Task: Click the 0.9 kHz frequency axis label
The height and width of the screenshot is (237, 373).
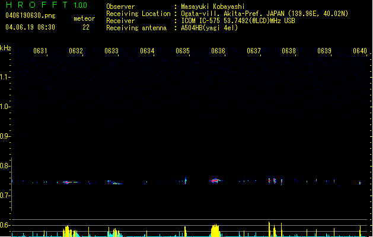Action: 5,136
